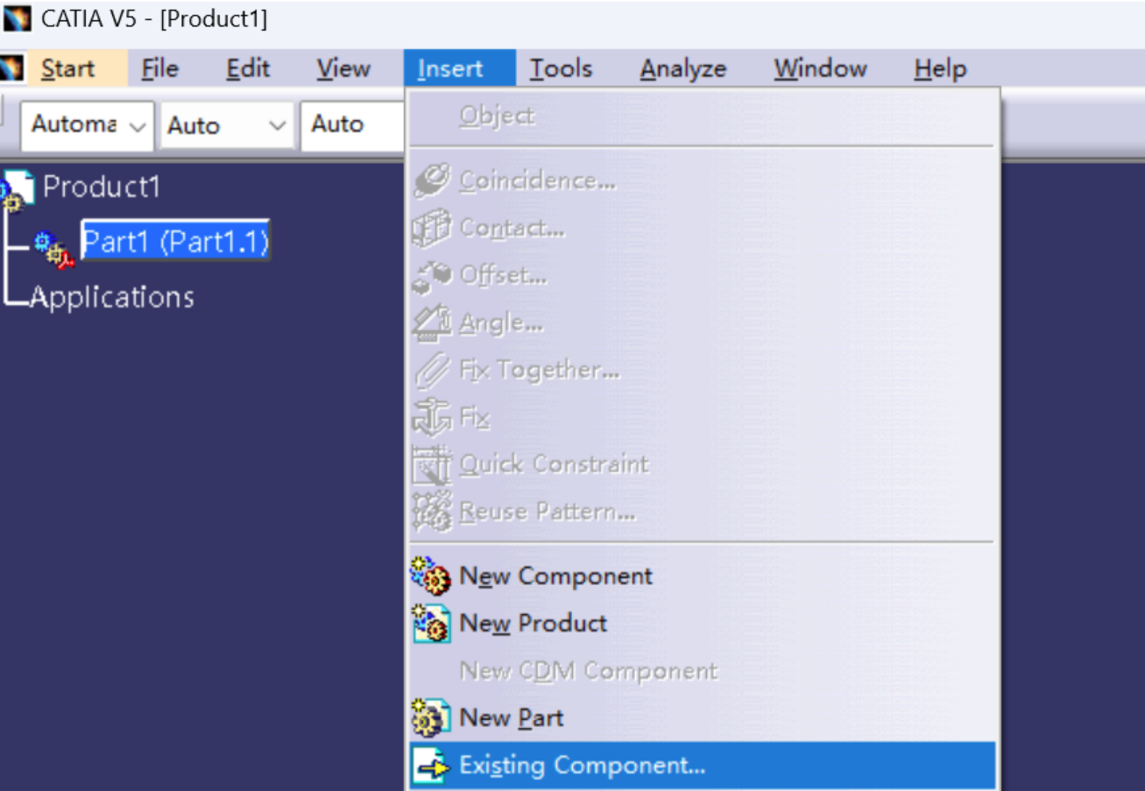Click the CATIA icon beside the Start menu
1145x791 pixels.
point(11,68)
